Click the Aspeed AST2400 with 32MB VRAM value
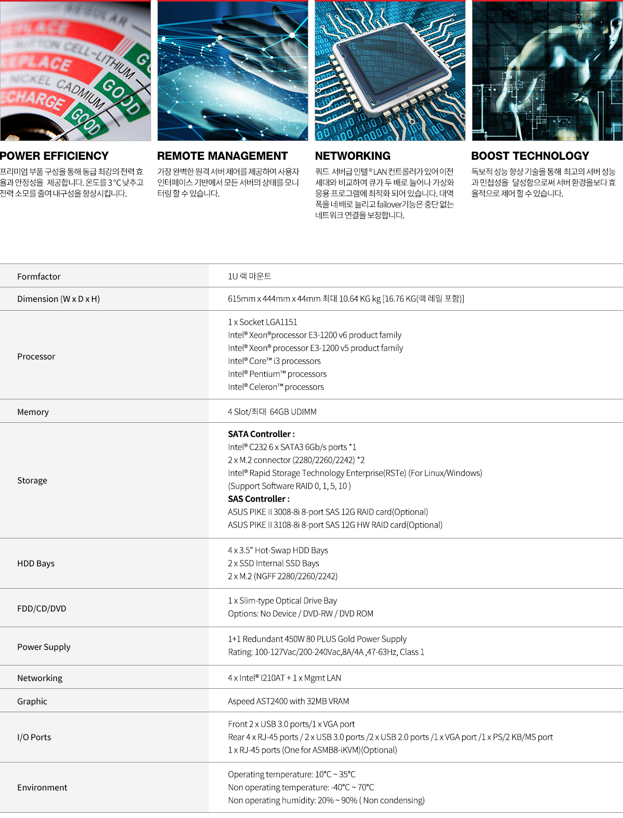623x818 pixels. pos(289,701)
